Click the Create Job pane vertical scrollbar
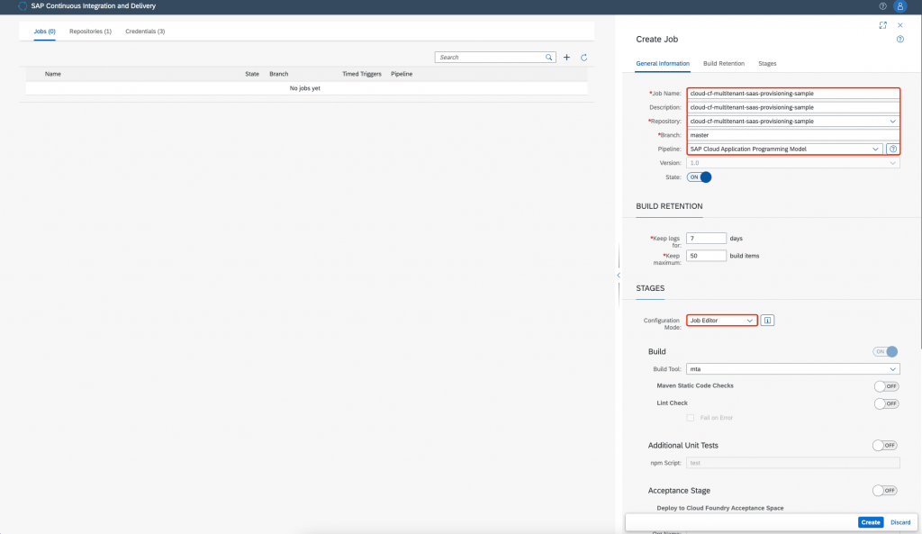Viewport: 922px width, 534px height. pos(919,182)
